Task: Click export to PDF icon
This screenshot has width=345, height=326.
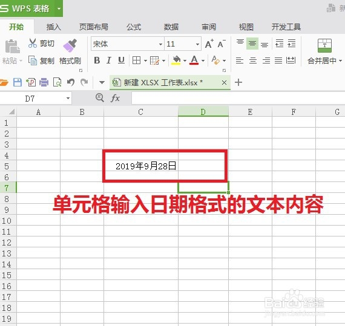Action: pos(31,82)
